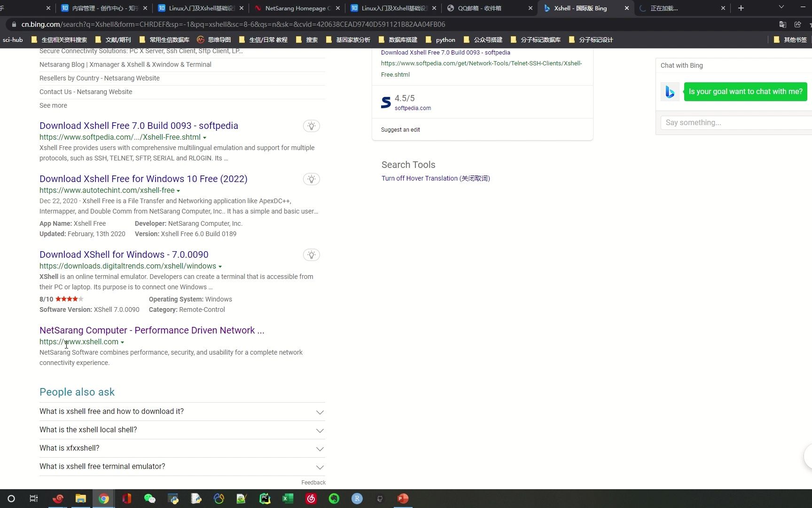Open the 思维导图 bookmark
The image size is (812, 508).
tap(214, 40)
